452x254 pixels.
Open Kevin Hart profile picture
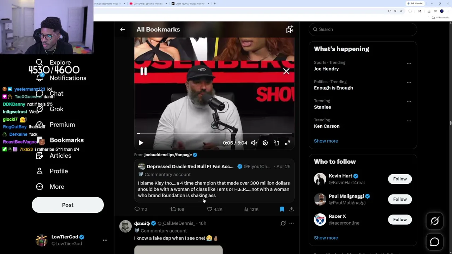pyautogui.click(x=320, y=179)
